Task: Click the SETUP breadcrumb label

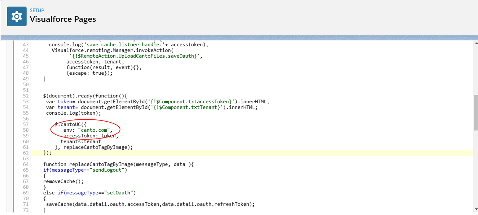Action: coord(37,10)
